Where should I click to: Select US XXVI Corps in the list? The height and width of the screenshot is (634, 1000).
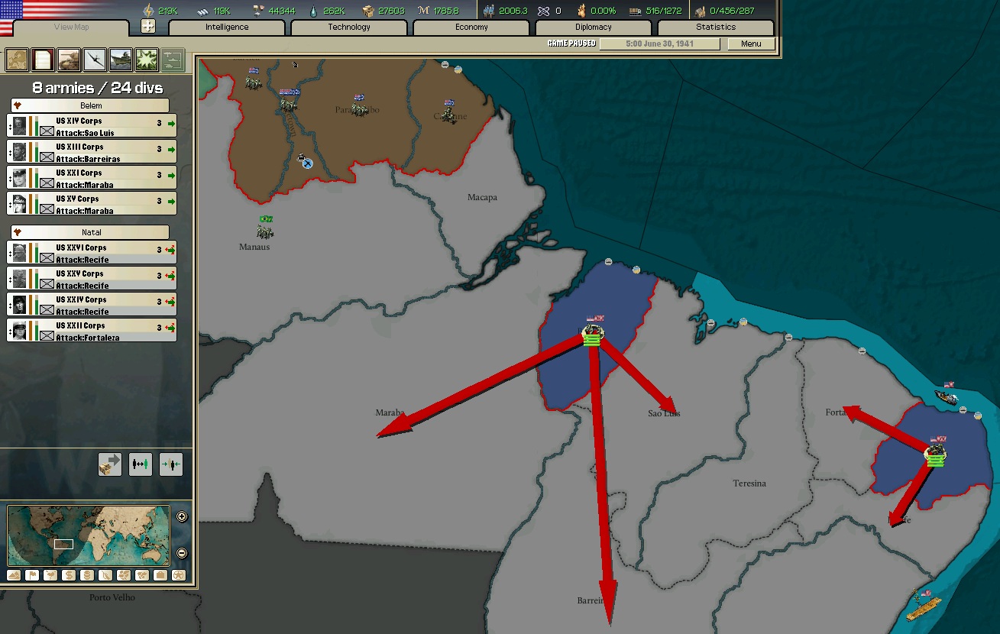click(92, 253)
